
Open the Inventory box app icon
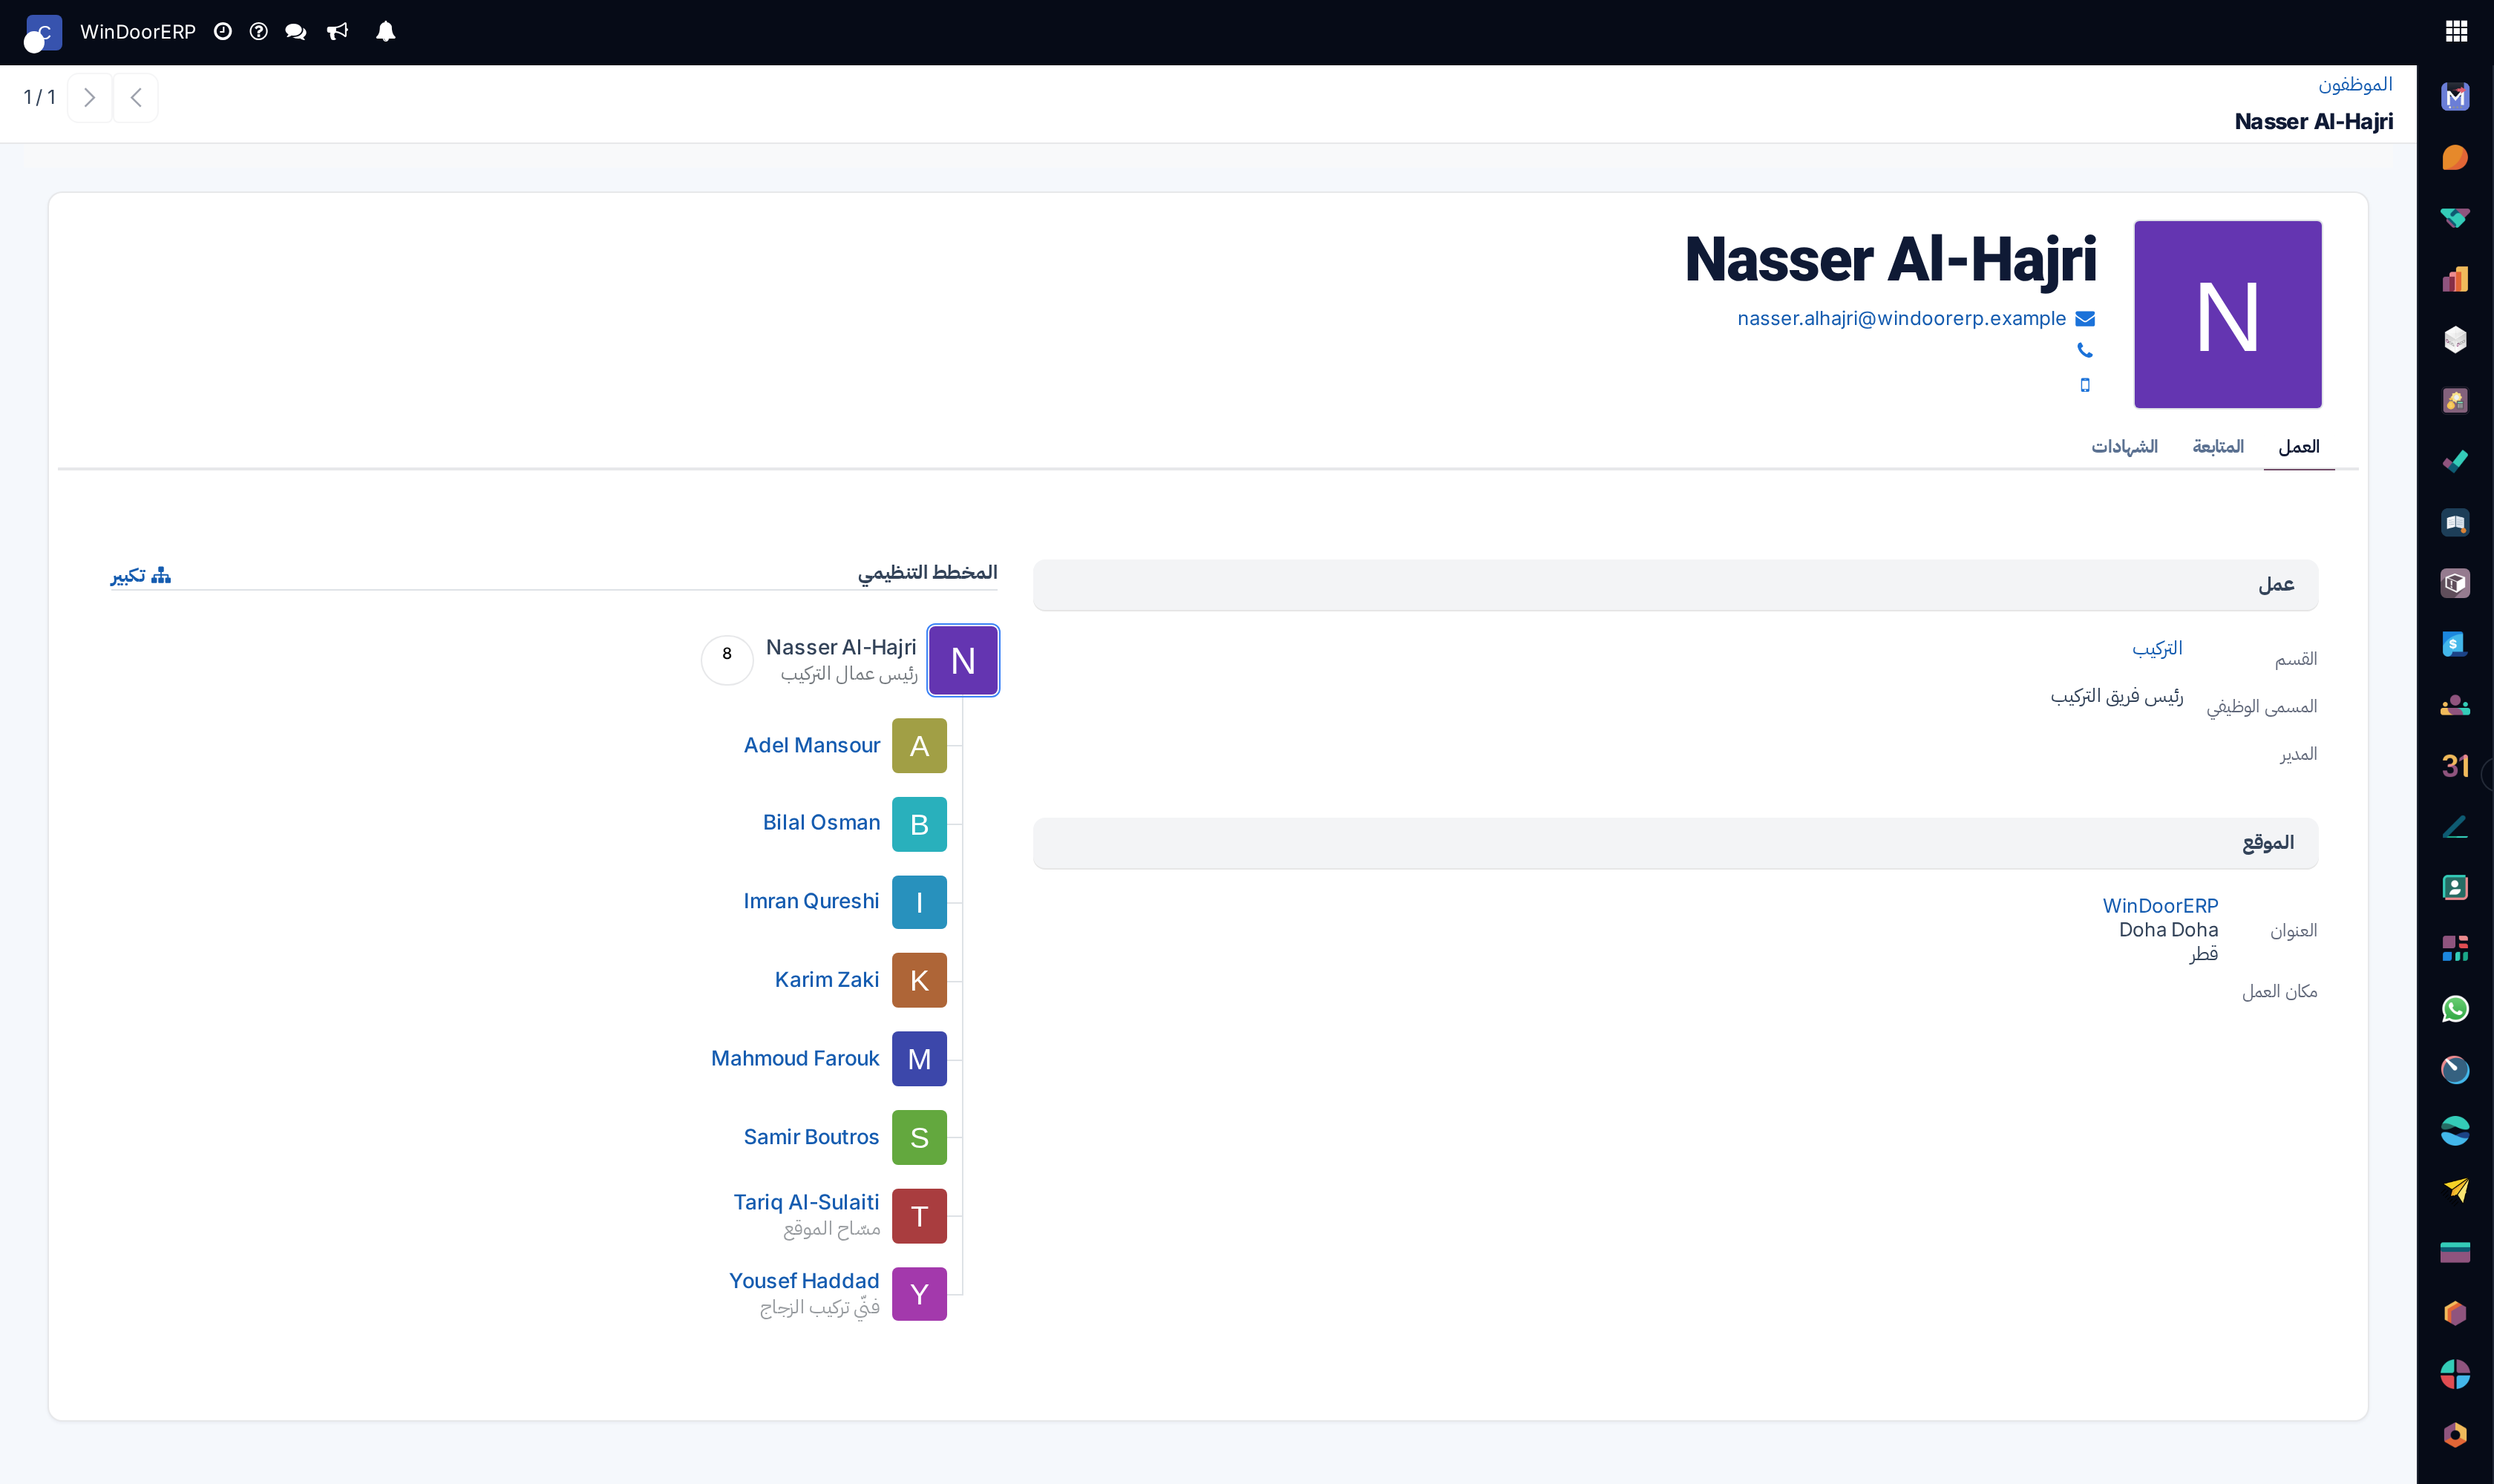click(x=2455, y=583)
